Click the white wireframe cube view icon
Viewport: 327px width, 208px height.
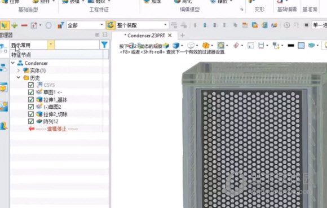click(x=191, y=45)
